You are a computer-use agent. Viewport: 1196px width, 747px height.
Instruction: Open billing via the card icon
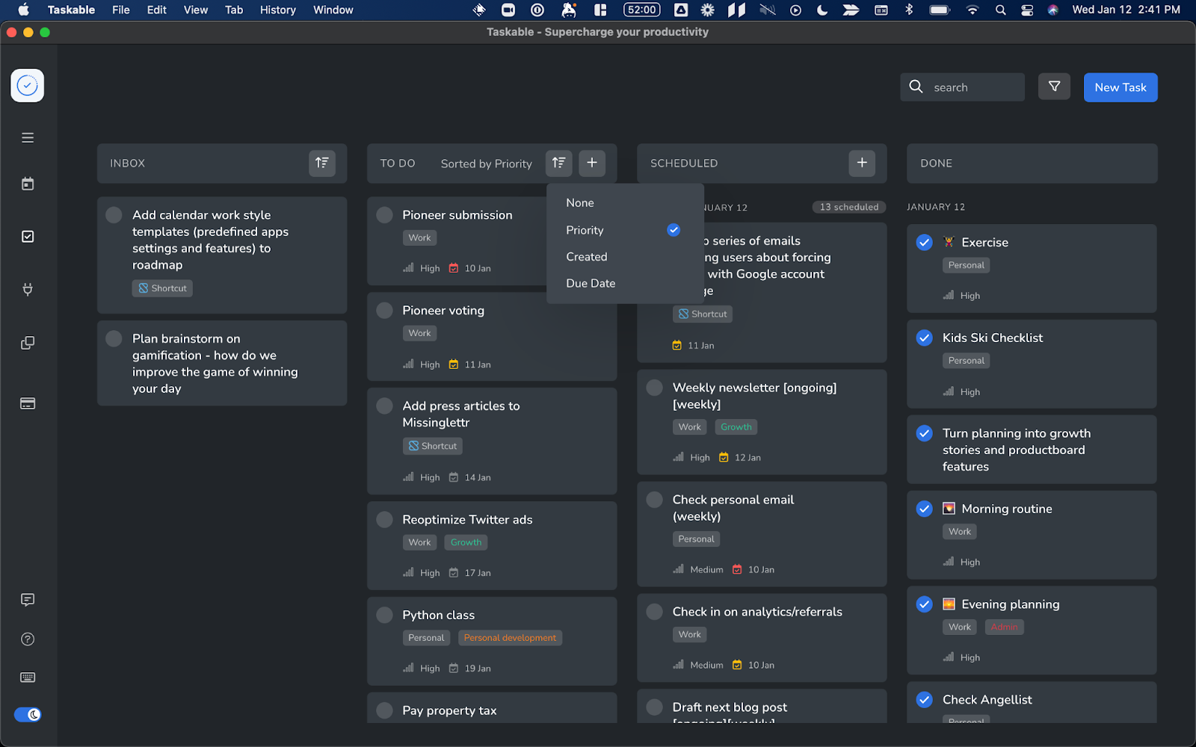pos(28,403)
